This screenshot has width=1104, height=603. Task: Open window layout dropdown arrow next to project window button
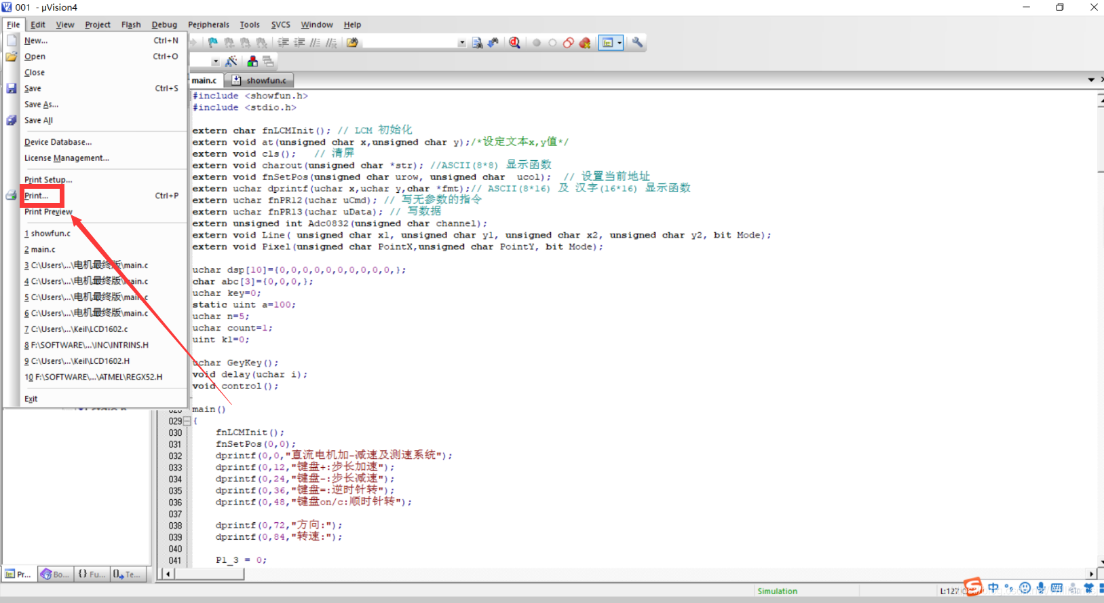pos(620,43)
